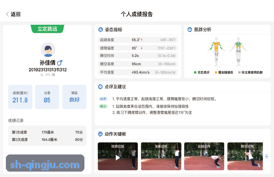The image size is (274, 177).
Task: Go back using the 返回 arrow
Action: click(x=7, y=14)
